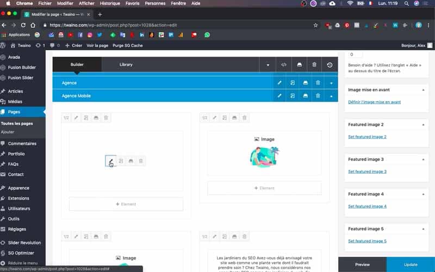Image resolution: width=435 pixels, height=272 pixels.
Task: Click Set featured image 4 link
Action: (367, 206)
